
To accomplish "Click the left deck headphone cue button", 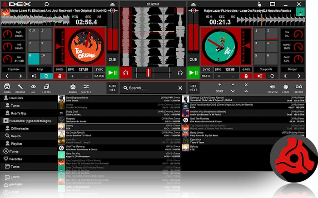I will pyautogui.click(x=126, y=72).
